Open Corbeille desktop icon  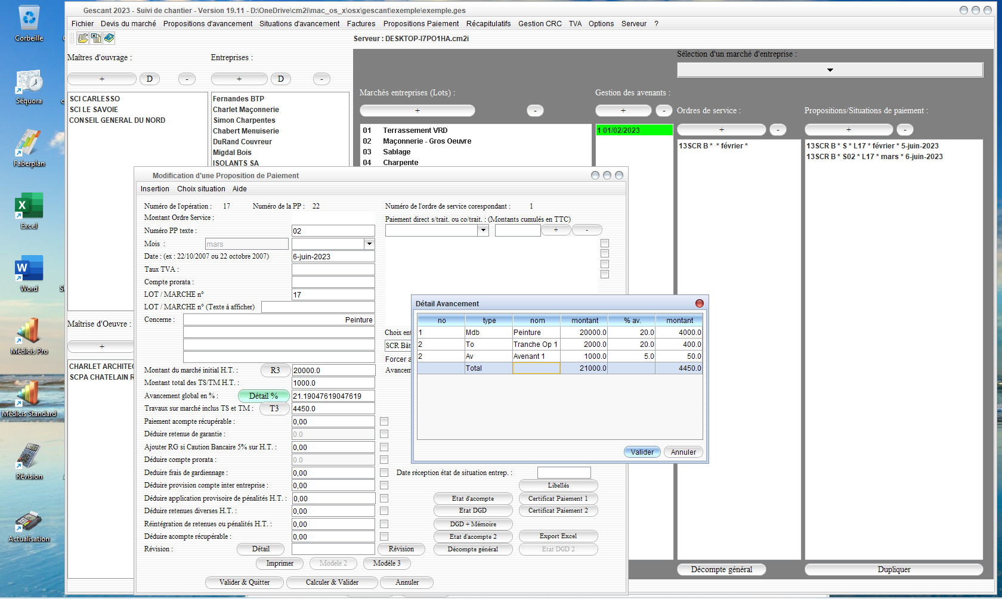point(29,24)
